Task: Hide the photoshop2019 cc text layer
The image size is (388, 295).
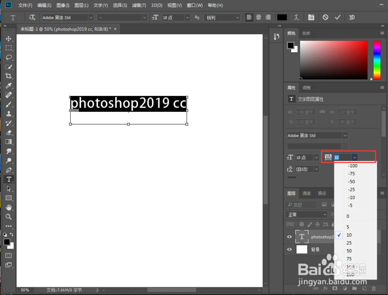Action: (x=289, y=237)
